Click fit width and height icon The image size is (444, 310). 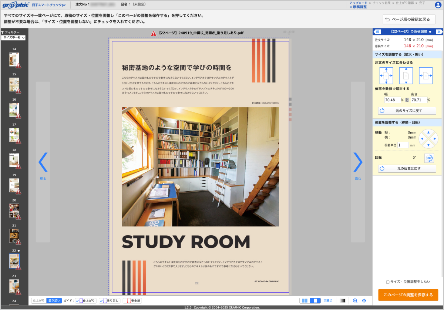(x=386, y=75)
